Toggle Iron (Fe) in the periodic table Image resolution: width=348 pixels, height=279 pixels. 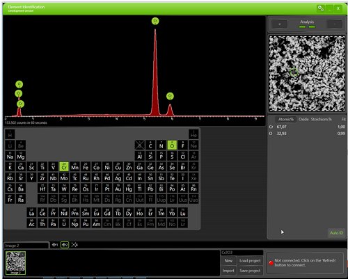tap(86, 166)
